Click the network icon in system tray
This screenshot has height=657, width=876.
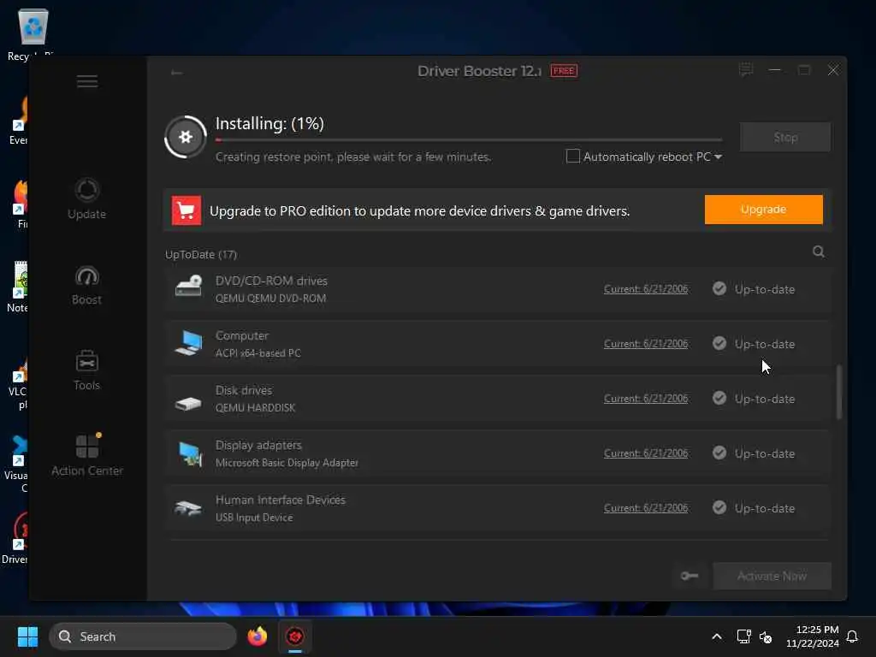(x=743, y=636)
